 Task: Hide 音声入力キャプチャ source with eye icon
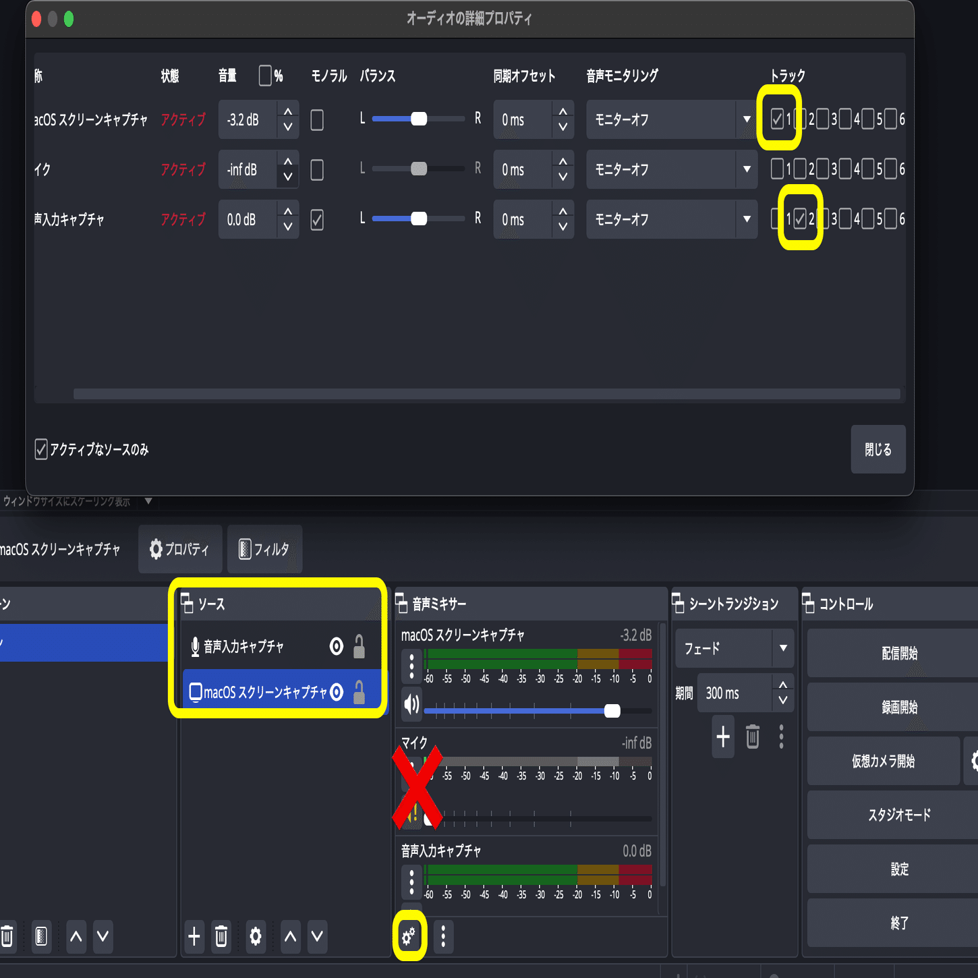tap(336, 647)
